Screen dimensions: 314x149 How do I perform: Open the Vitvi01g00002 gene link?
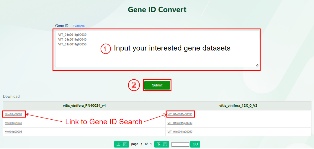(14, 114)
